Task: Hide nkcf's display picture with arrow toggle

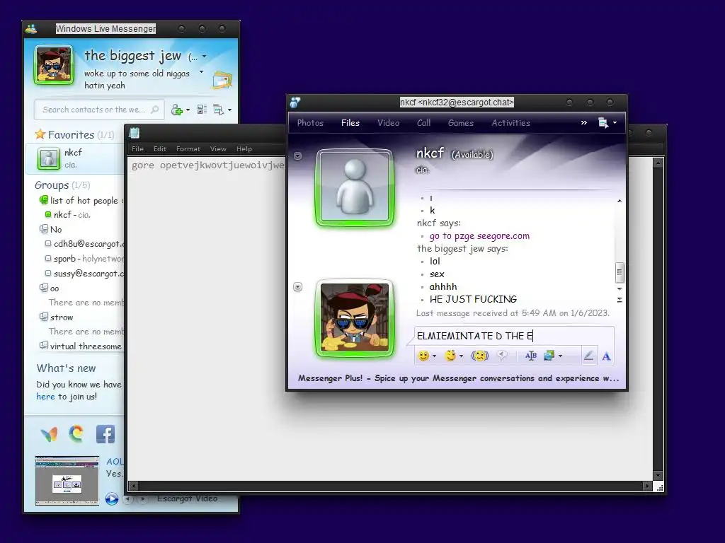Action: point(298,156)
